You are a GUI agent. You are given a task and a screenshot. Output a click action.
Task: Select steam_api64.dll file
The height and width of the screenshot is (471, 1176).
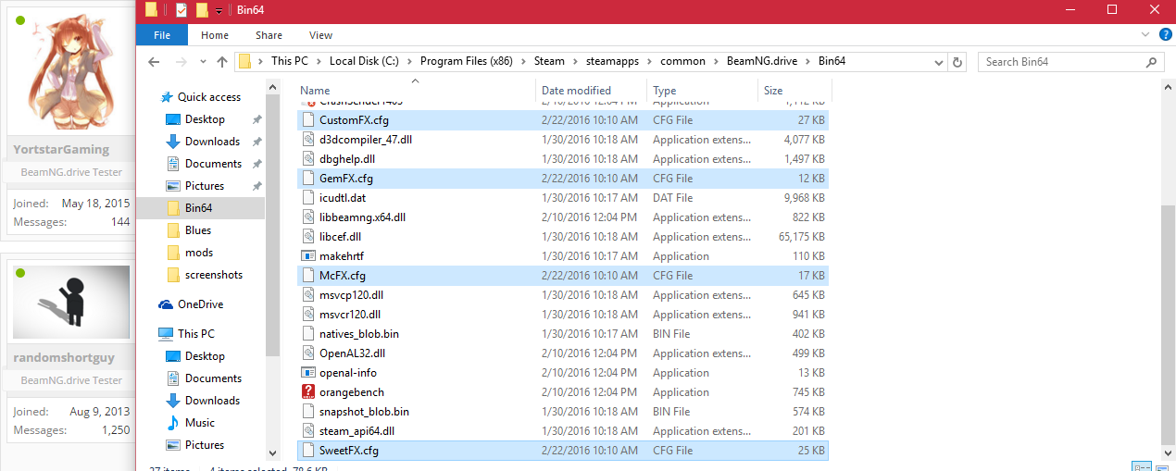coord(564,431)
